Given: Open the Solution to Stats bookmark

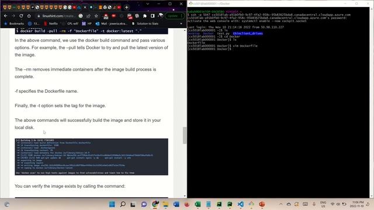Looking at the screenshot, I should pyautogui.click(x=145, y=23).
